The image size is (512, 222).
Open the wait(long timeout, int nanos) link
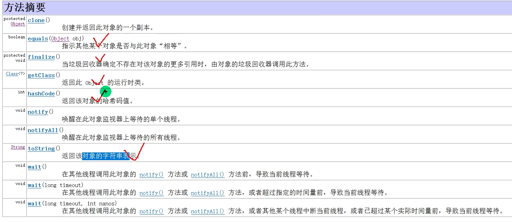coord(35,204)
